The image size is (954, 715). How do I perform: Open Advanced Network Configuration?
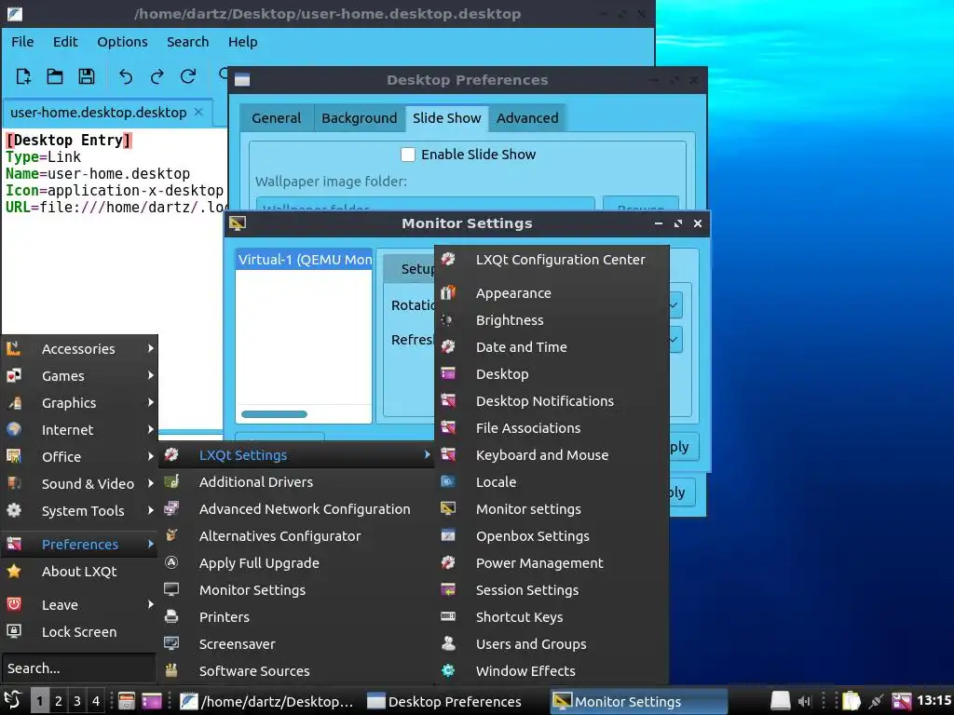pos(296,509)
